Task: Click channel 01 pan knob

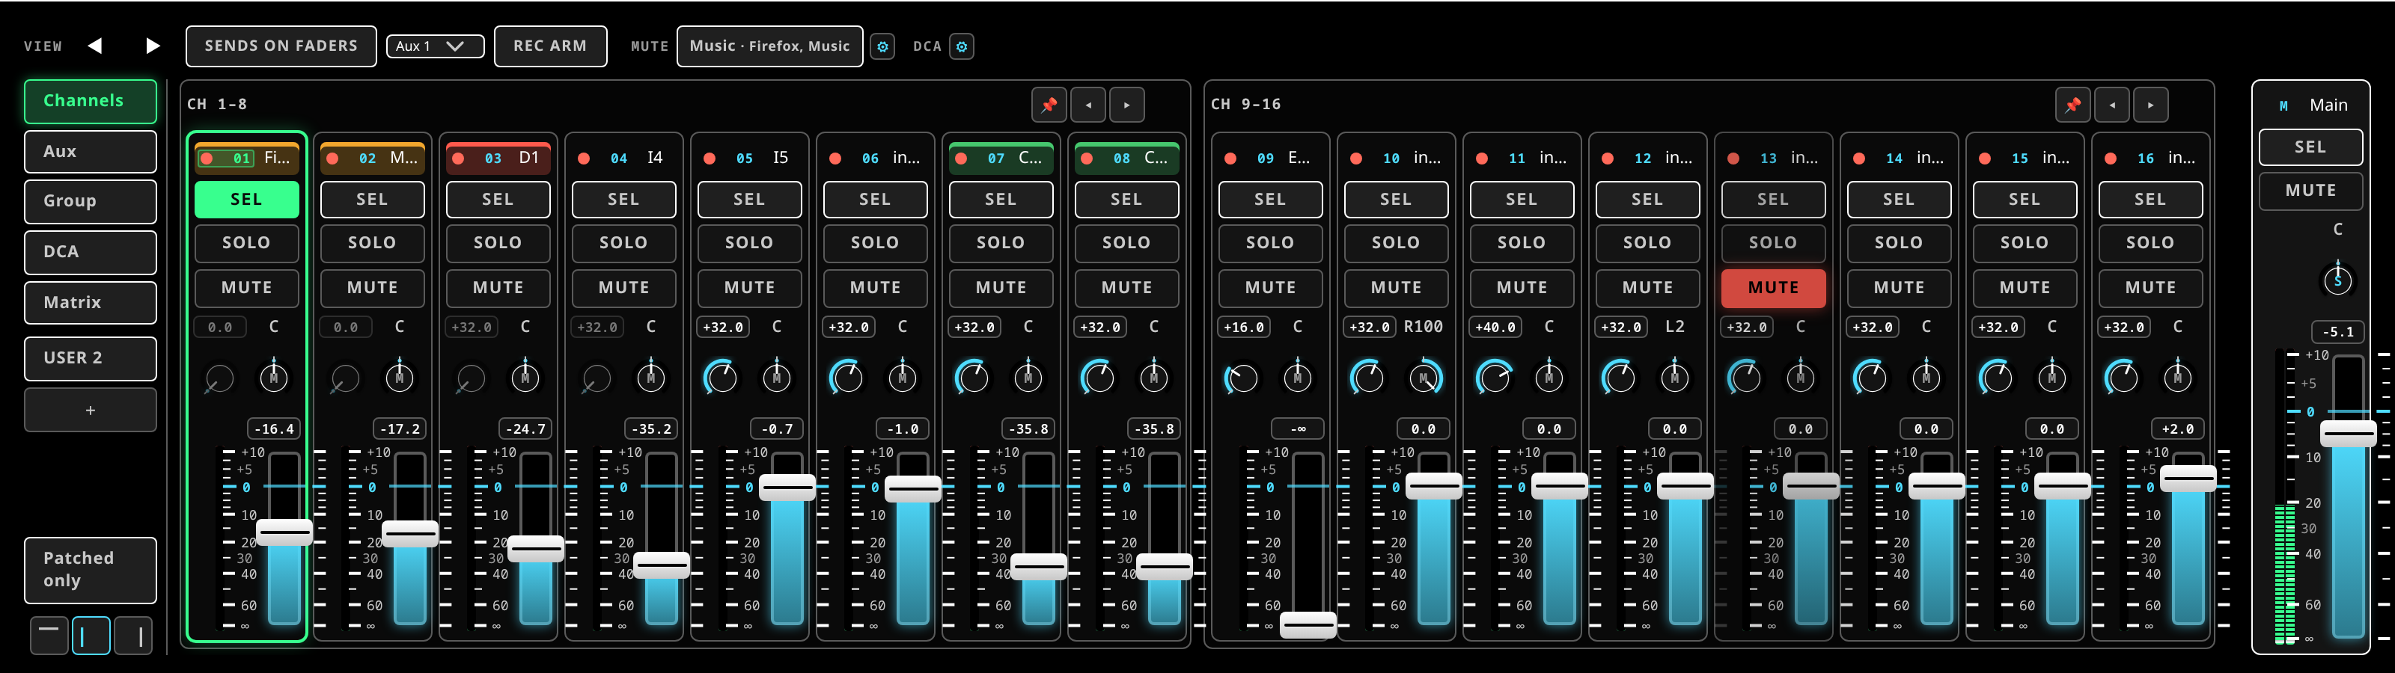Action: [x=273, y=378]
